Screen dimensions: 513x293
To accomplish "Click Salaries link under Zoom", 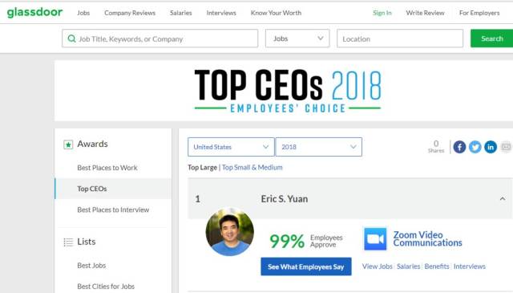I will (x=408, y=267).
